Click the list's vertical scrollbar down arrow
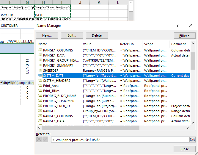 click(x=193, y=123)
